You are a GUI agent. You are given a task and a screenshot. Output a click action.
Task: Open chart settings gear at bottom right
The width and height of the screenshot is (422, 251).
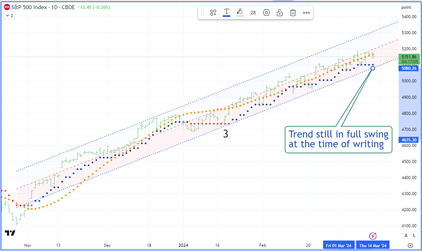[410, 245]
